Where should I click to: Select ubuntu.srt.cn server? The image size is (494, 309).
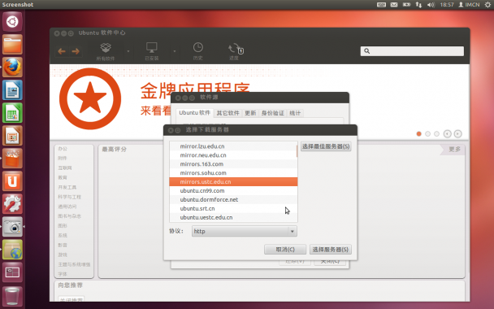[233, 208]
